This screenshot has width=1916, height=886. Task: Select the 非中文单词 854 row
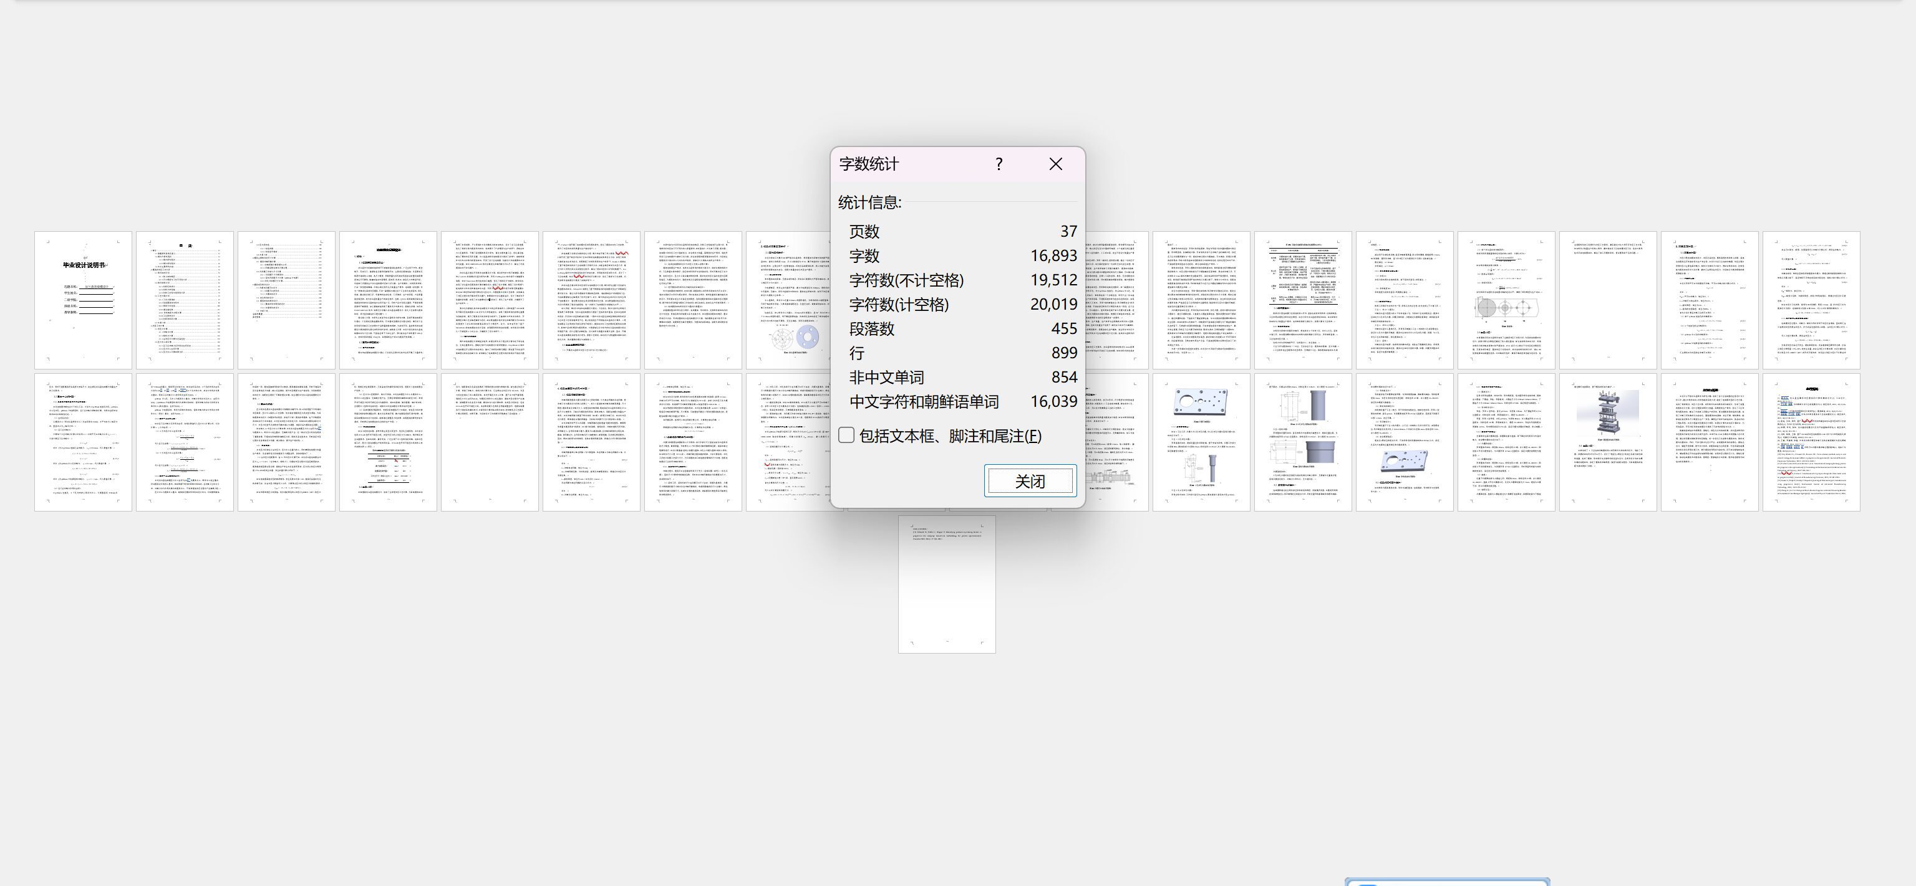tap(962, 377)
